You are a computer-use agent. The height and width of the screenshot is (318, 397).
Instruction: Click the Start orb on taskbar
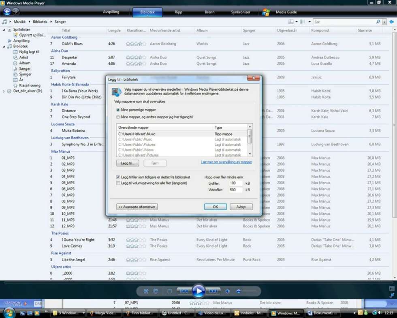point(9,313)
